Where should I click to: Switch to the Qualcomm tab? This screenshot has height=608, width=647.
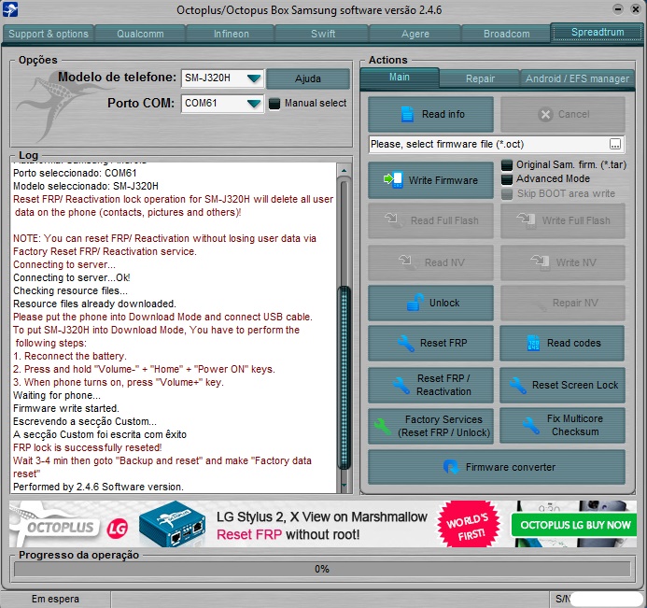[x=140, y=34]
